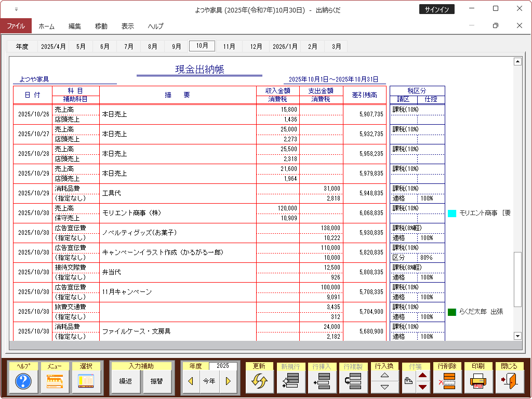The height and width of the screenshot is (399, 532).
Task: Switch to the 11月 month tab
Action: (x=229, y=46)
